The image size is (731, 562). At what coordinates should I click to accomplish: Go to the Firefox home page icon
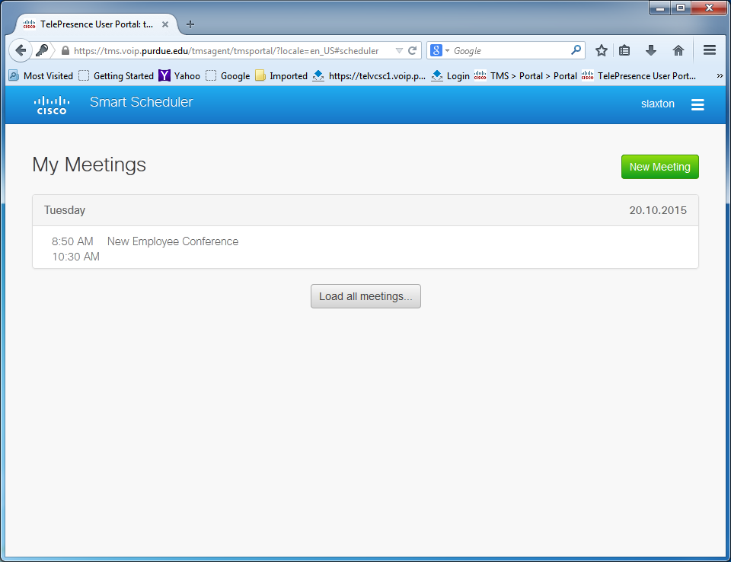coord(678,50)
